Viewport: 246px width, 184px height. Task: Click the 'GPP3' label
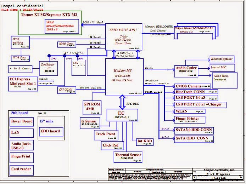coord(54,59)
